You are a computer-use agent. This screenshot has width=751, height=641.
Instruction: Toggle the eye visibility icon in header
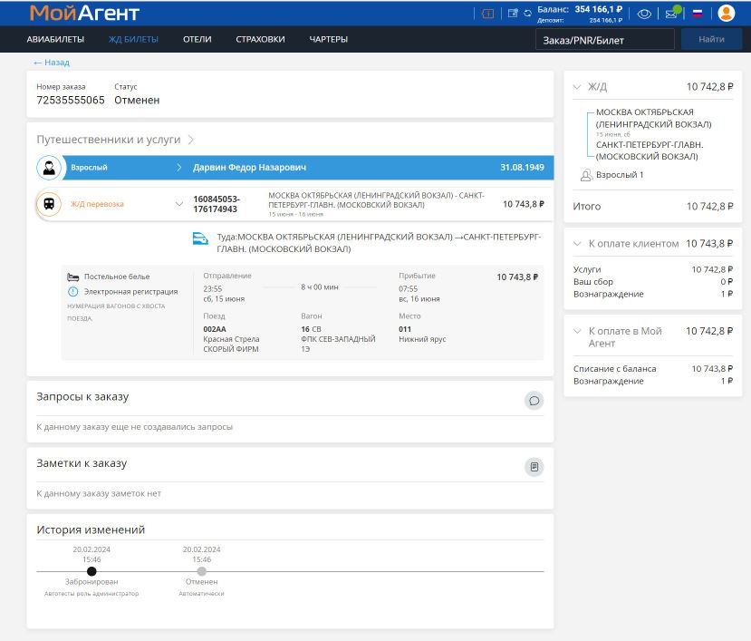644,14
